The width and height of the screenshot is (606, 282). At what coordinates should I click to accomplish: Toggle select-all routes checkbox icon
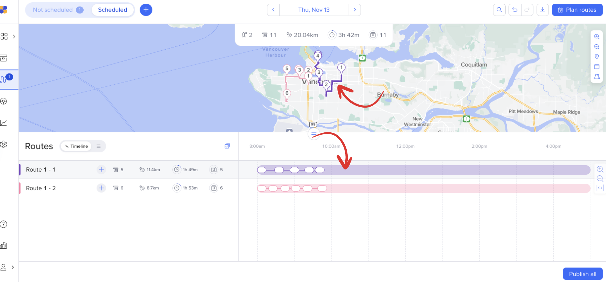[227, 146]
